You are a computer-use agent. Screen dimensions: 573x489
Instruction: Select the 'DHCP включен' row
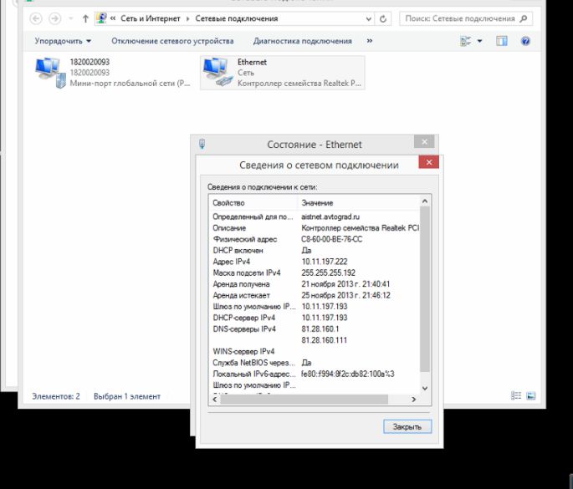[315, 251]
